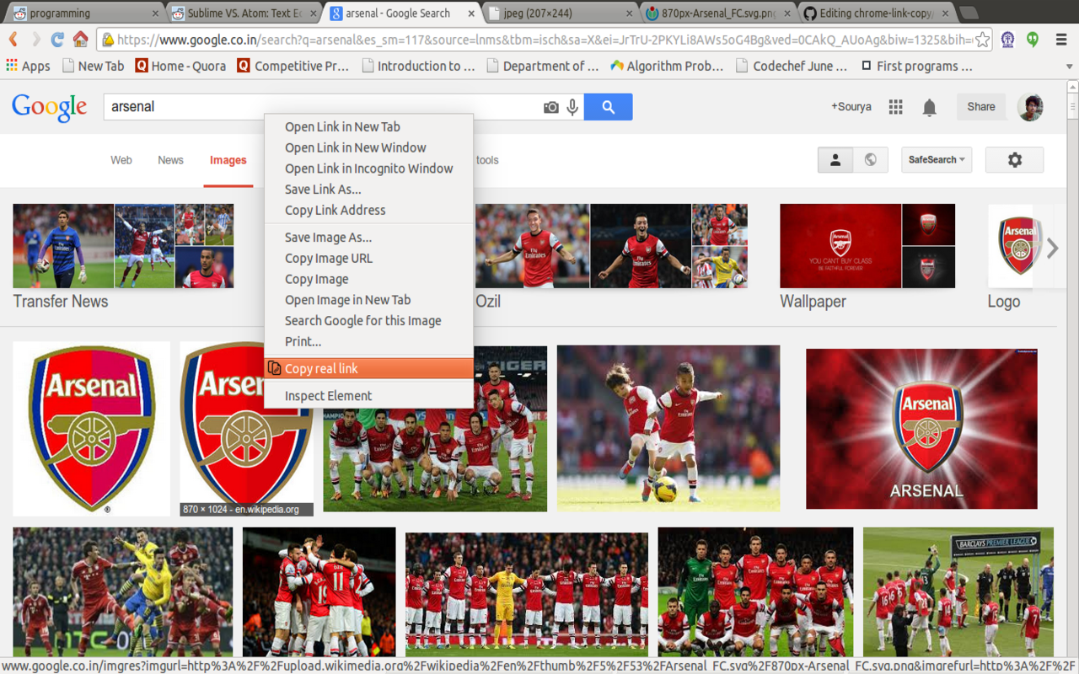The image size is (1079, 674).
Task: Select the person private-results icon
Action: (835, 160)
